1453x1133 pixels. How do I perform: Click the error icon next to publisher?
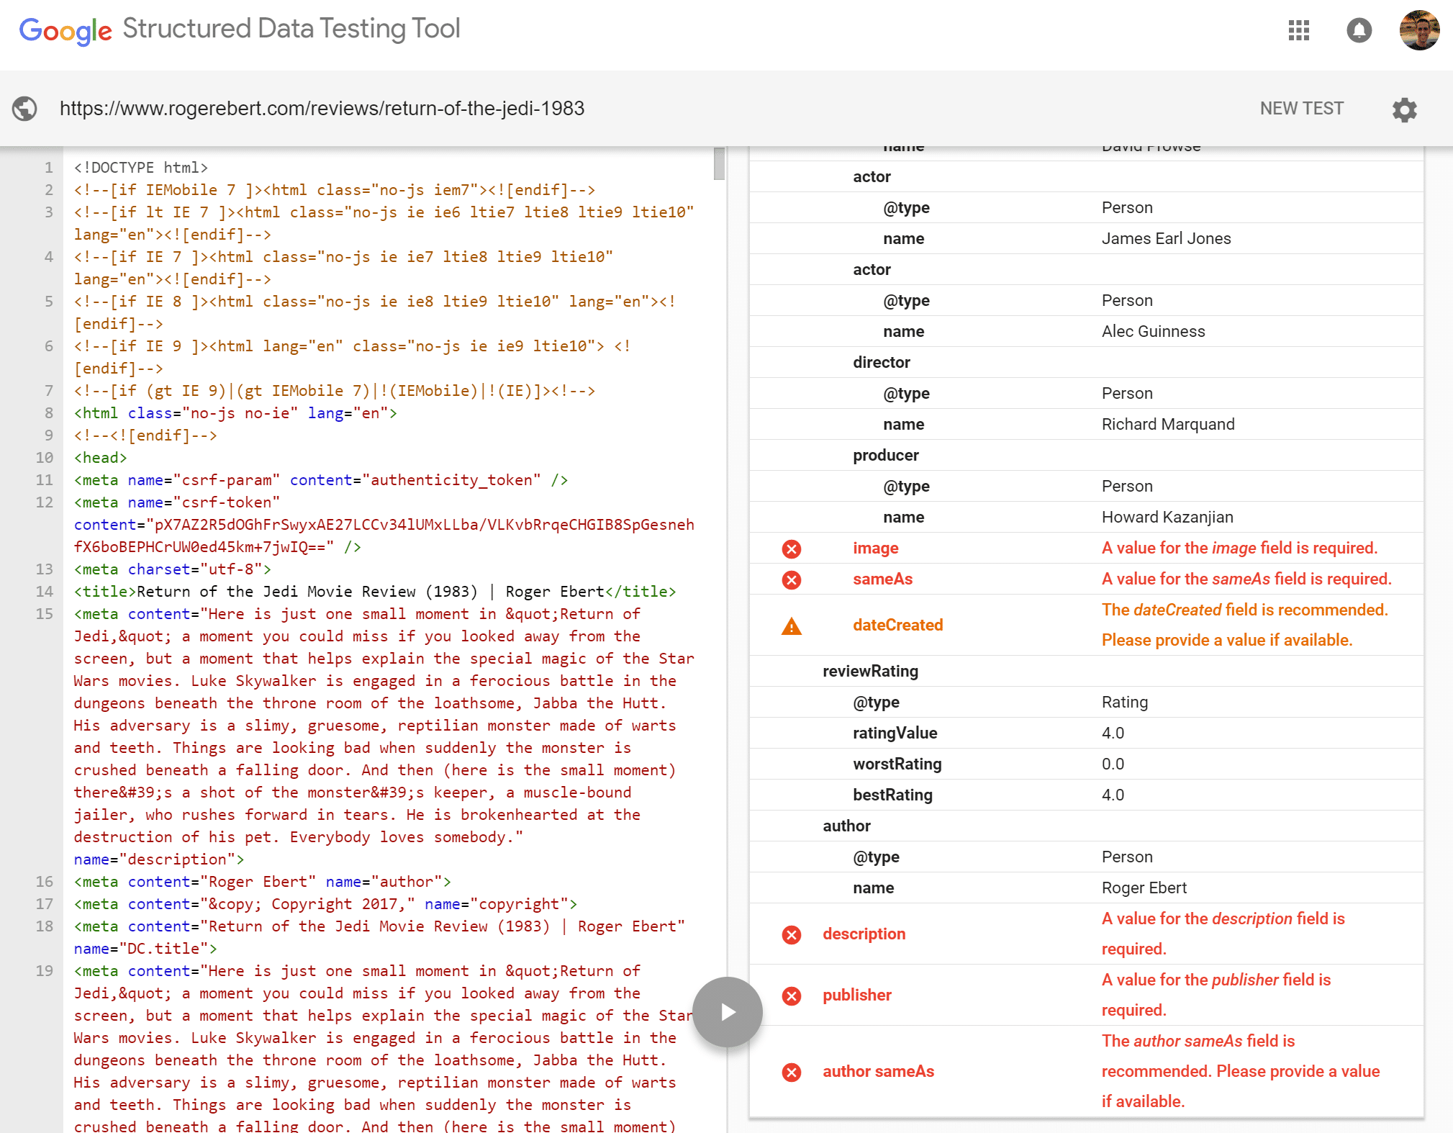click(x=792, y=996)
